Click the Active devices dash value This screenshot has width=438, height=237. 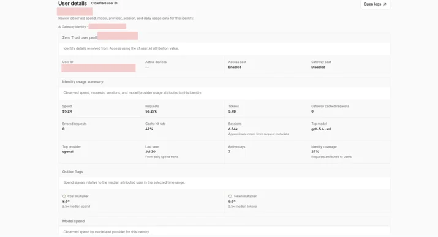(x=147, y=67)
